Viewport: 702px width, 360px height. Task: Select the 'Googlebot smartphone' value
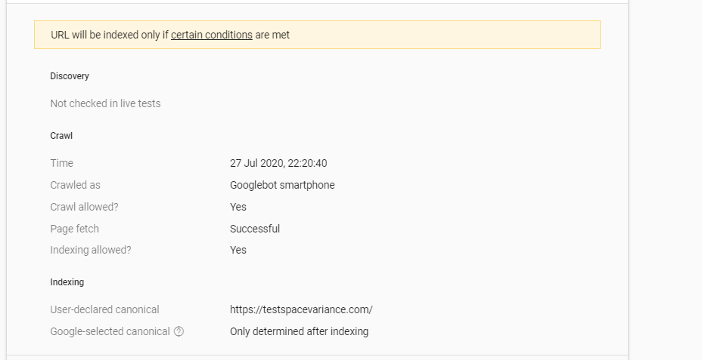point(282,185)
